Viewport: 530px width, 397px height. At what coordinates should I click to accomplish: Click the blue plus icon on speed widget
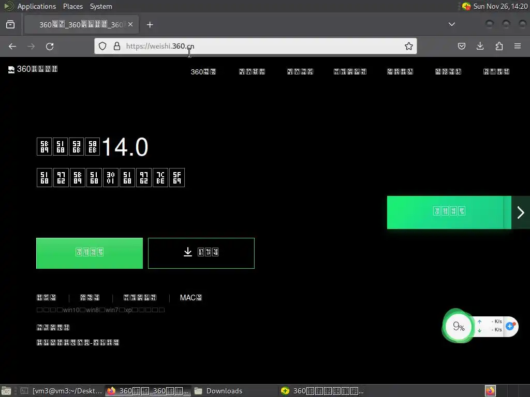[x=510, y=326]
